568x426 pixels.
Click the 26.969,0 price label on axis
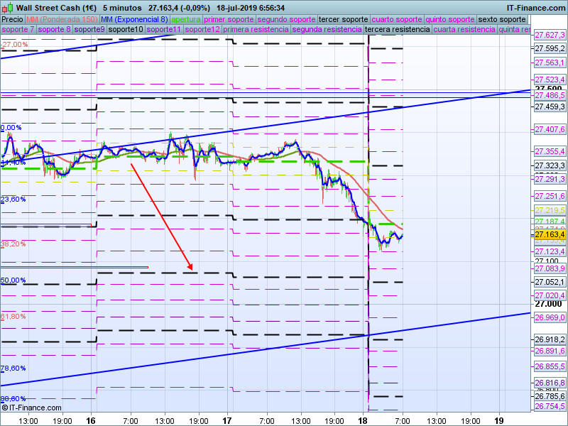[x=549, y=317]
